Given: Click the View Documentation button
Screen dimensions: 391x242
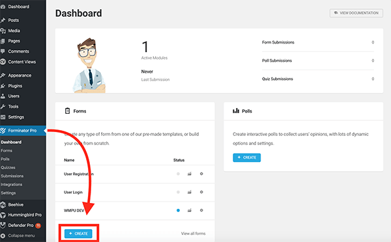Looking at the screenshot, I should tap(356, 13).
